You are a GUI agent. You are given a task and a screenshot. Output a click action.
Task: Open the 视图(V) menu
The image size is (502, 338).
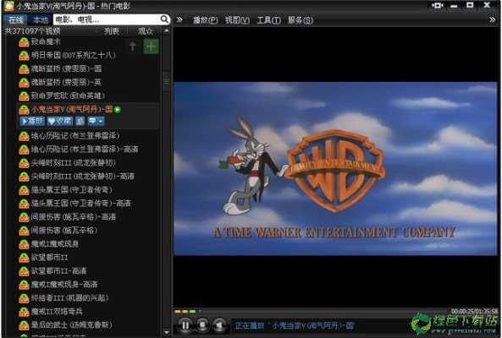coord(237,20)
